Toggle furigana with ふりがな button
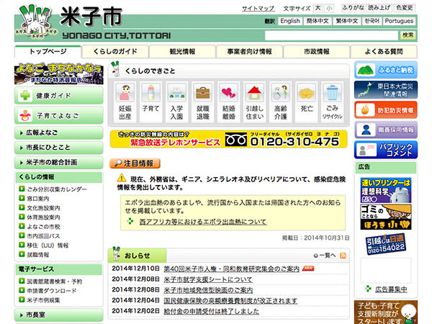 [353, 8]
